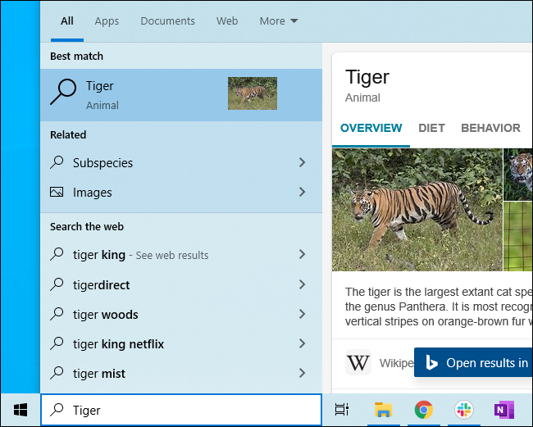Switch to the Documents search tab

[167, 21]
